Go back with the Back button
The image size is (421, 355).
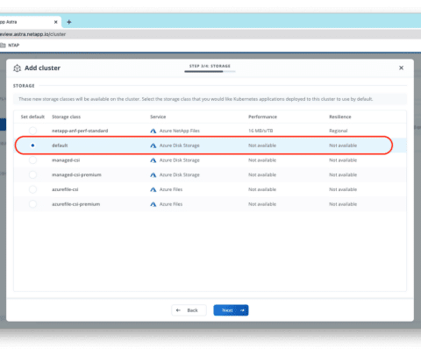coord(189,310)
